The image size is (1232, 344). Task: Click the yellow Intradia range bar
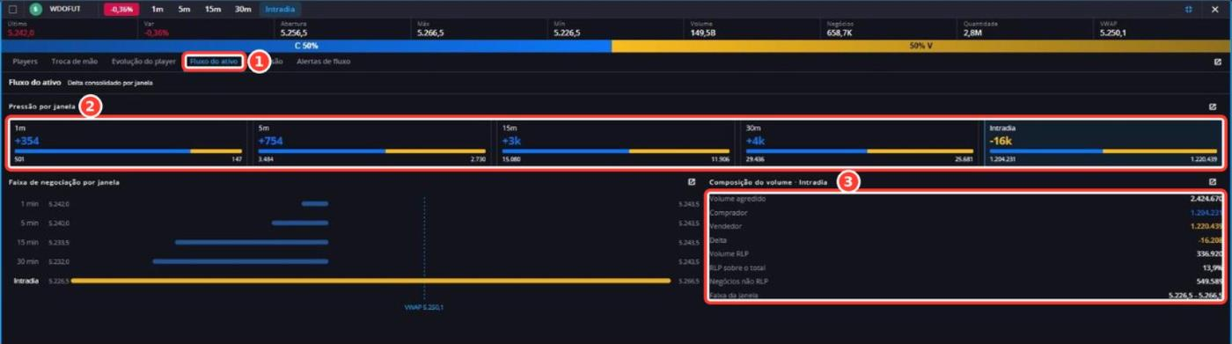tap(370, 281)
